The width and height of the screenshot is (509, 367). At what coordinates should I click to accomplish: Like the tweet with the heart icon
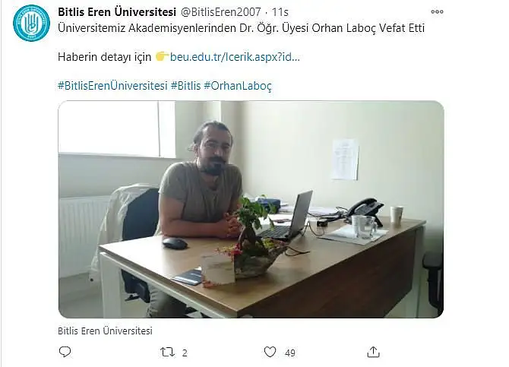(270, 352)
